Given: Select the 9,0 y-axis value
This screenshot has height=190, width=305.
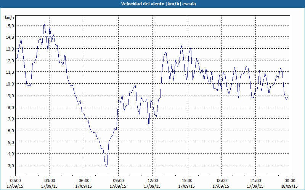Looking at the screenshot, I should tap(11, 95).
